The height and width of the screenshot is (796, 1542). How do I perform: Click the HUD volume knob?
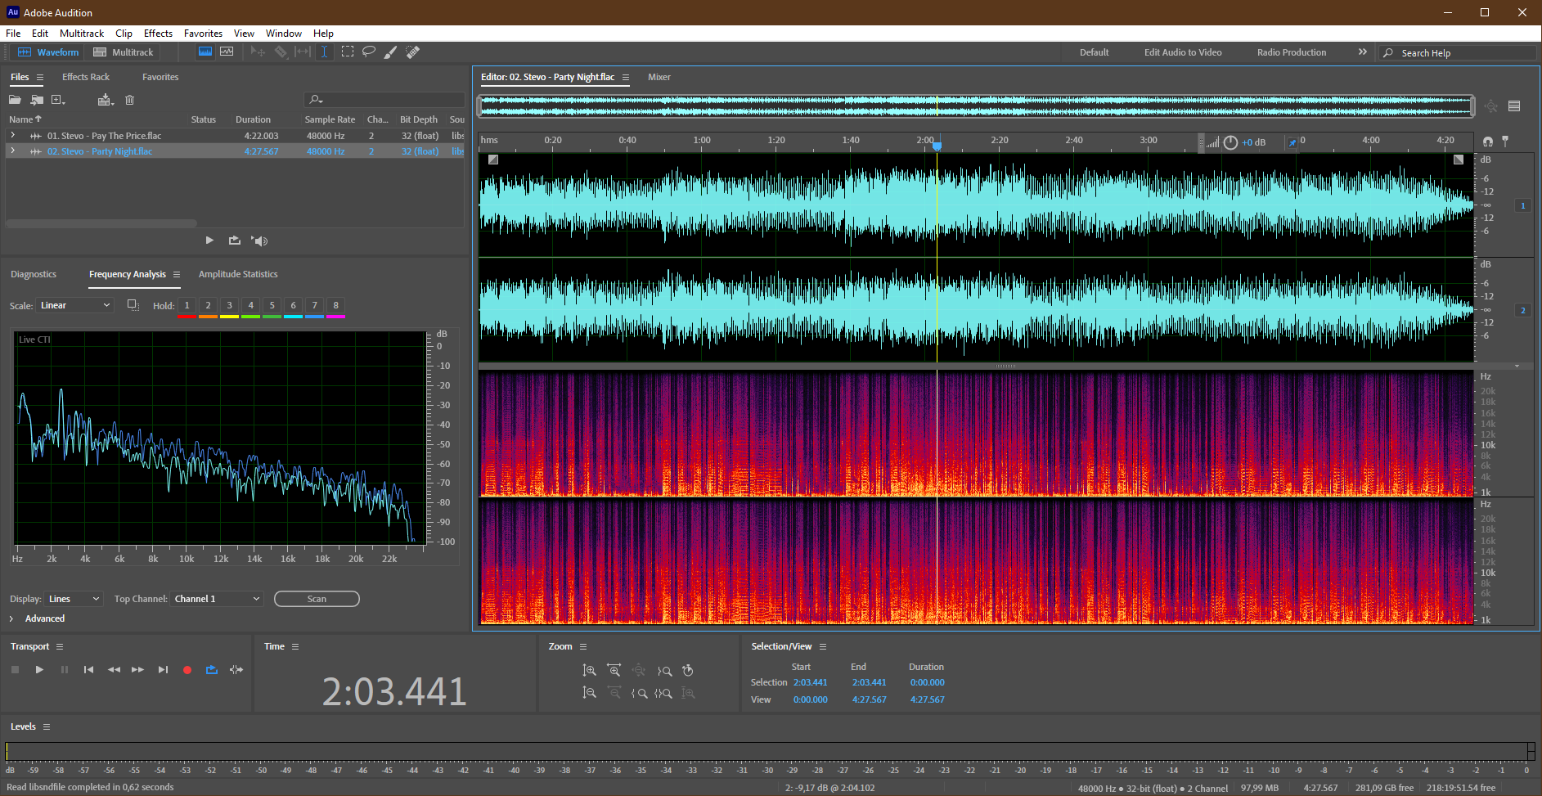point(1230,142)
